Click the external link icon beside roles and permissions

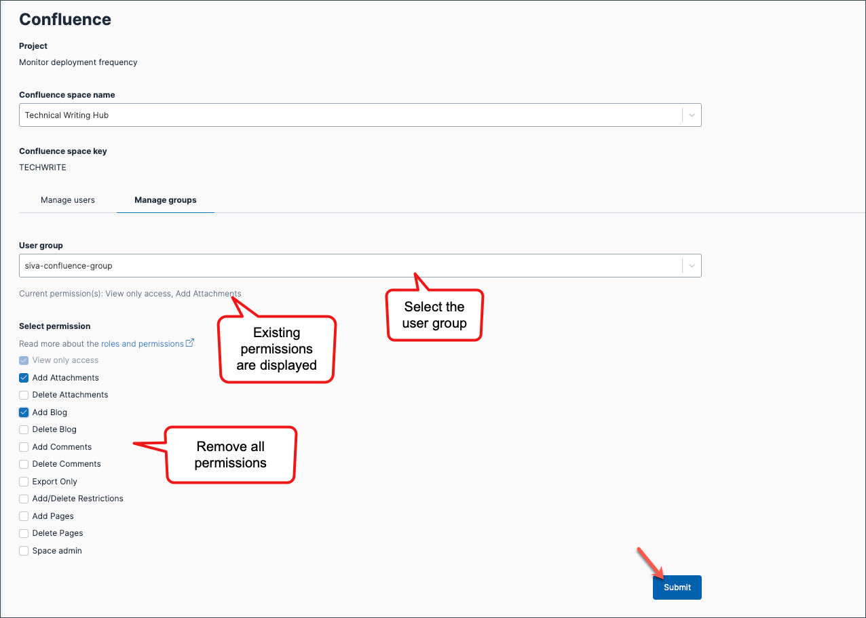coord(190,343)
